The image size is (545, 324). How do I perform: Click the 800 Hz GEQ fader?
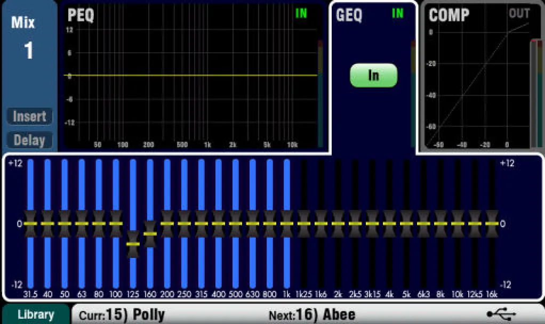[x=270, y=224]
